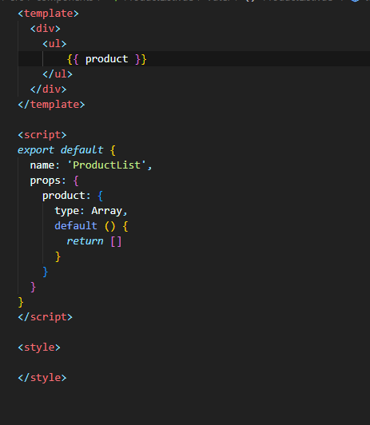This screenshot has width=370, height=425.
Task: Click the empty array brackets []
Action: 116,241
